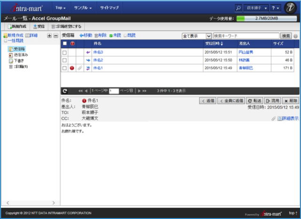Sort by 件名 column header
Viewport: 301px width, 219px height.
pos(97,44)
